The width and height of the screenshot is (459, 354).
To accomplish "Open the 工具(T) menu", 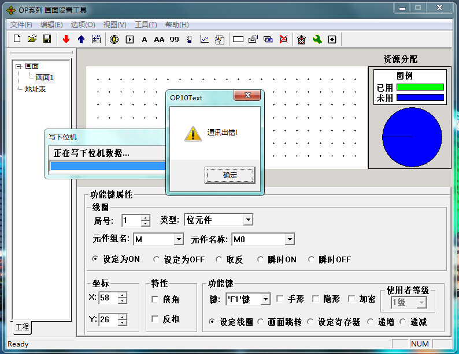I will 145,25.
